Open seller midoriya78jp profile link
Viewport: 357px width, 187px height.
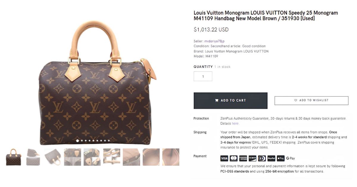pyautogui.click(x=214, y=41)
